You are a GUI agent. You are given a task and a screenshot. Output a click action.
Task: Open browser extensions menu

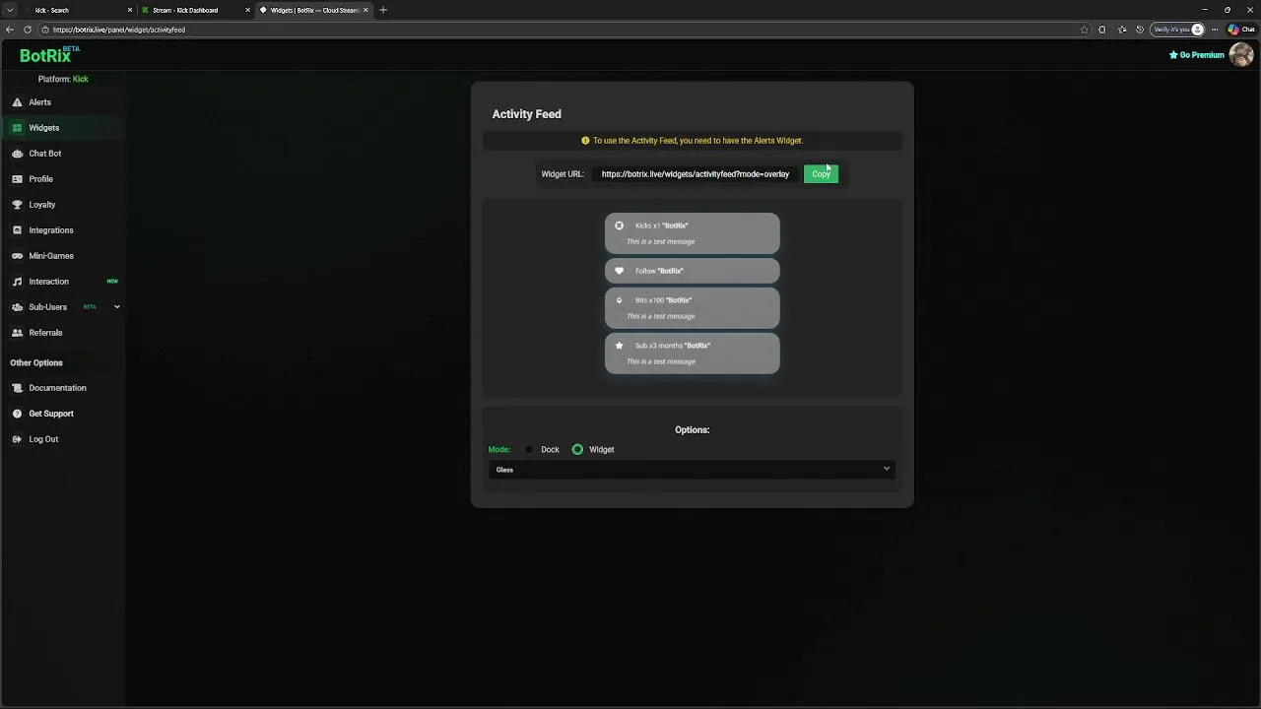point(1102,30)
